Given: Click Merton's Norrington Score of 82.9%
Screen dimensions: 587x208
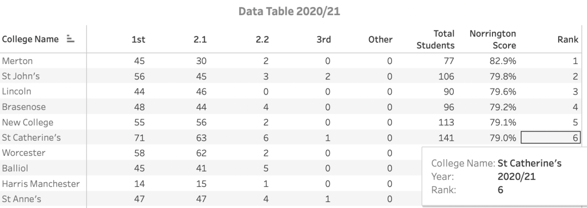Looking at the screenshot, I should 503,61.
